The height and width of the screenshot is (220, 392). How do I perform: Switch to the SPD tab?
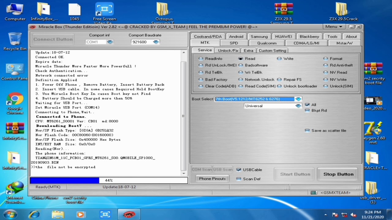click(234, 43)
